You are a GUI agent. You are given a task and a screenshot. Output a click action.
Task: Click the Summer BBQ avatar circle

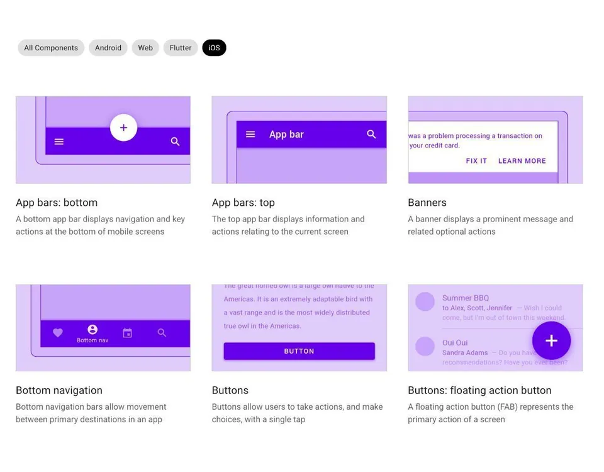(x=425, y=301)
